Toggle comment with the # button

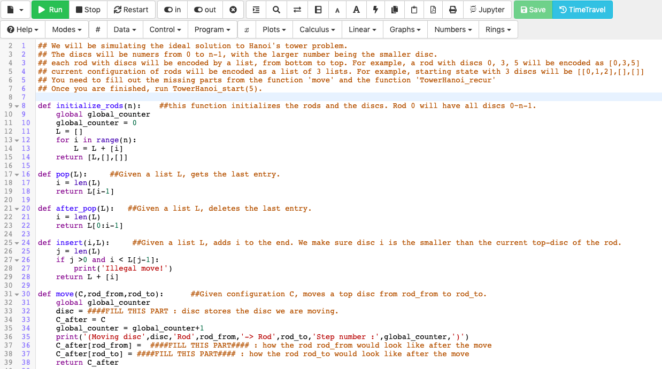pos(98,29)
